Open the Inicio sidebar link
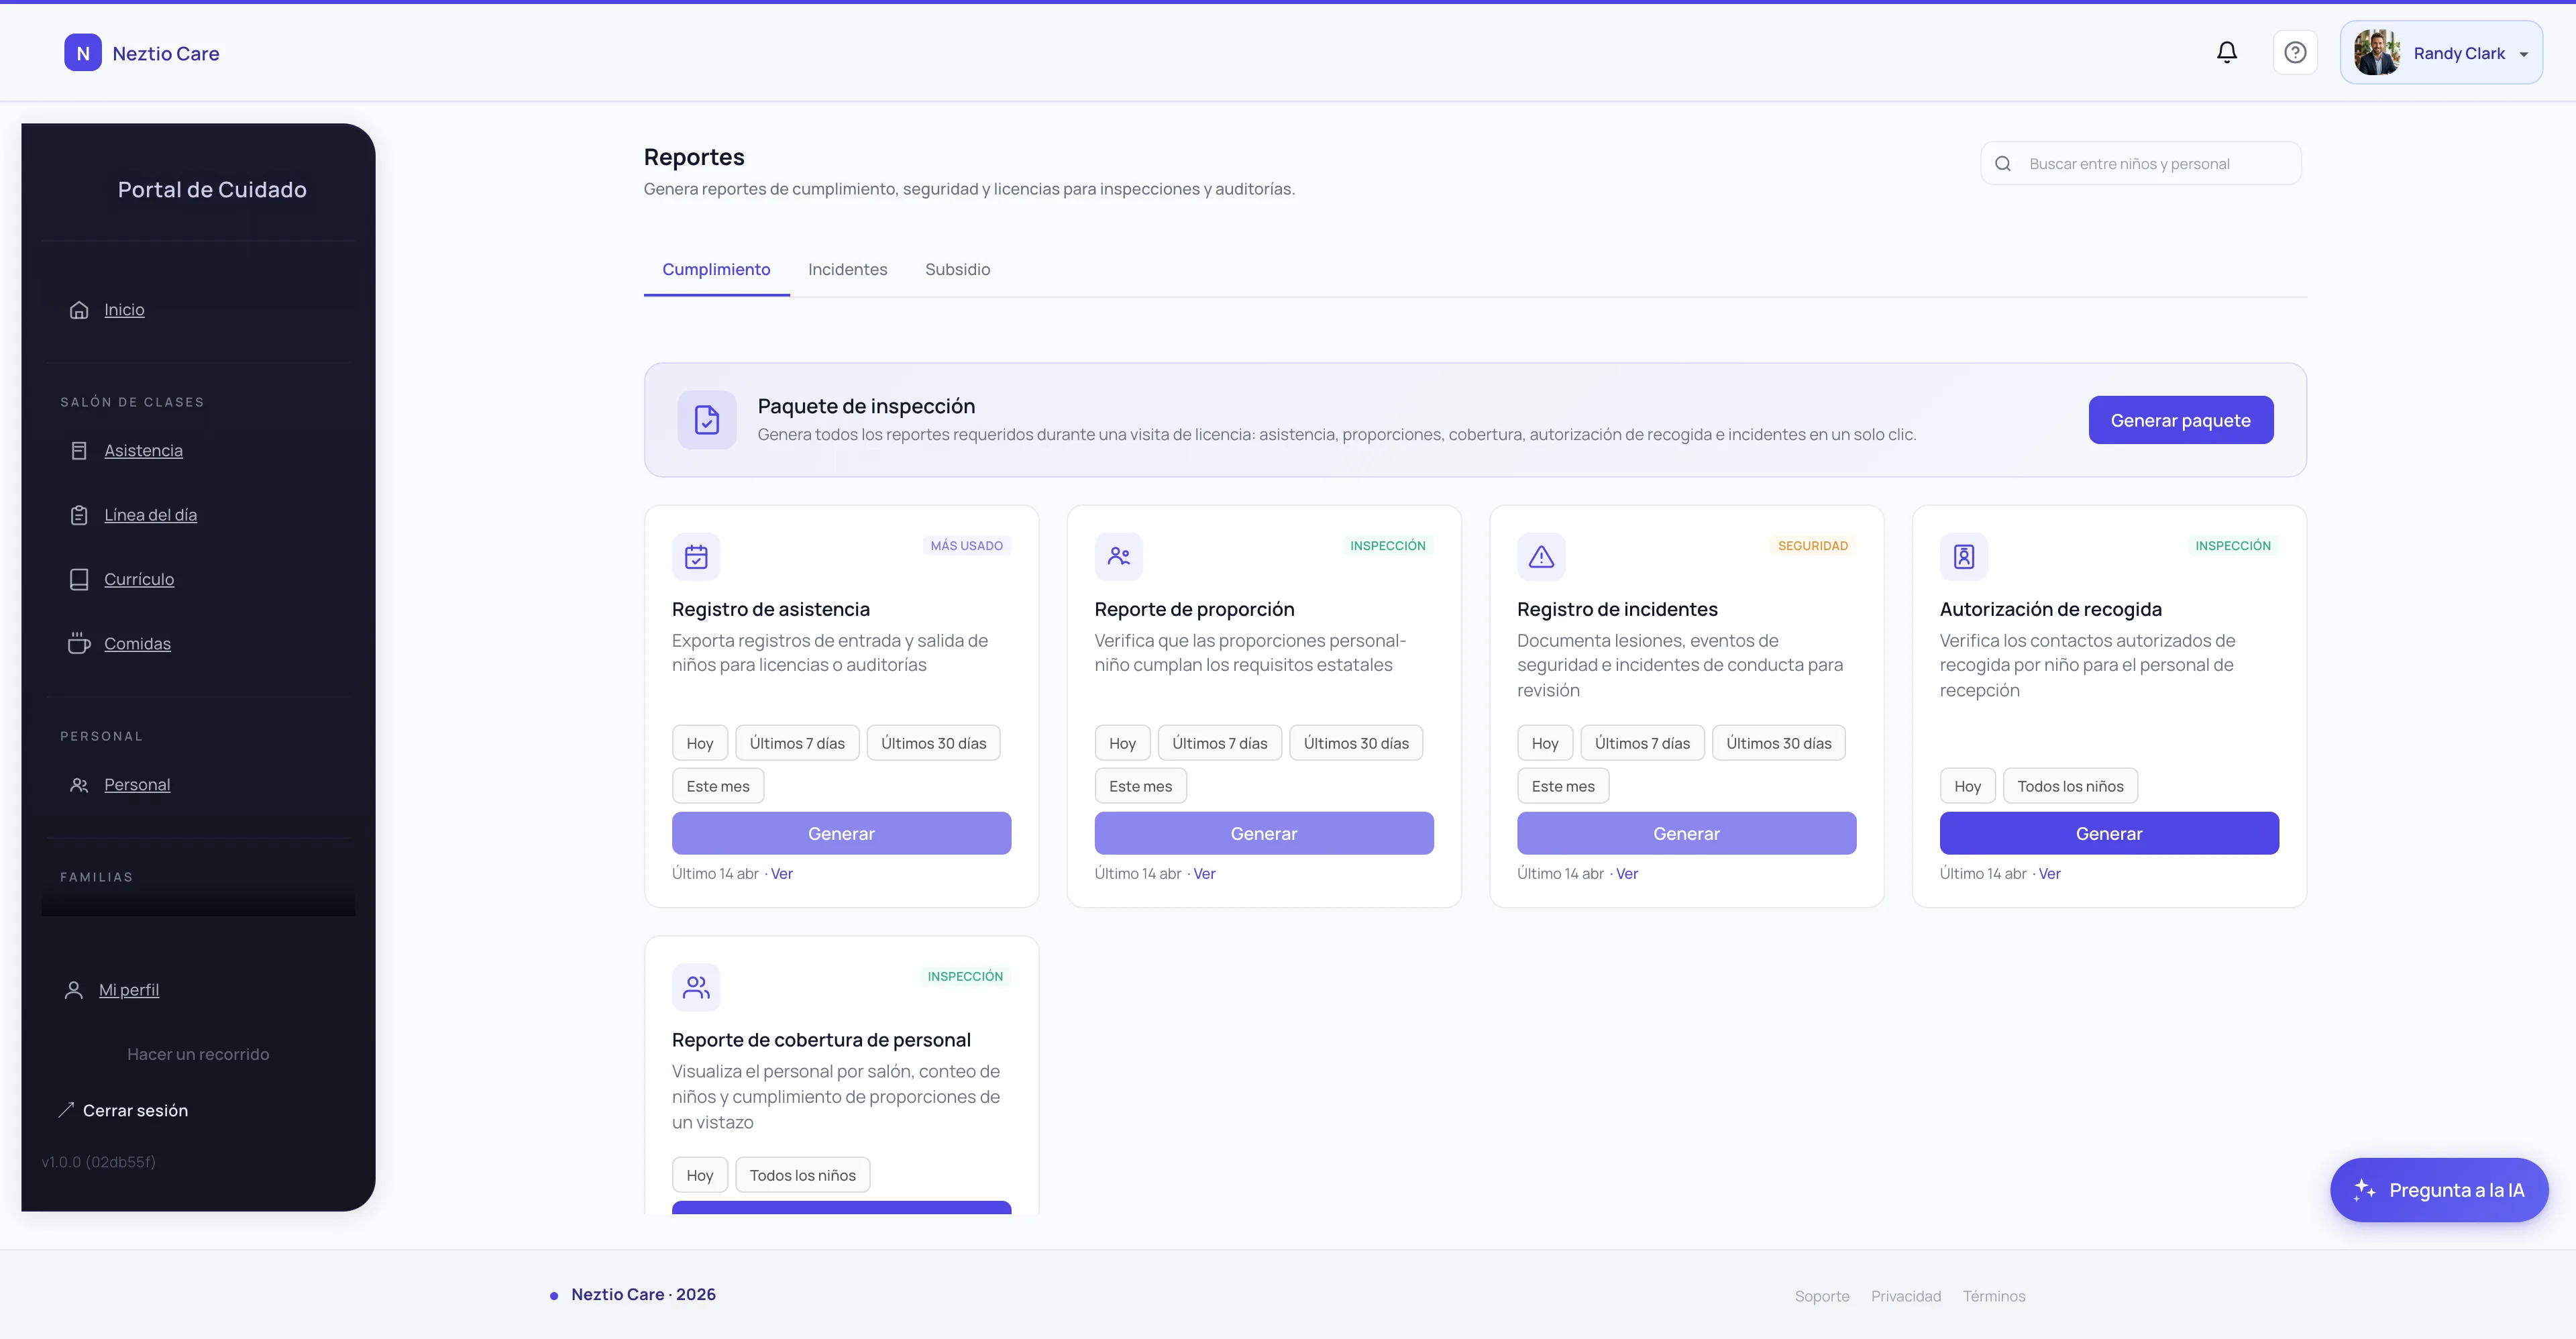The height and width of the screenshot is (1339, 2576). [124, 310]
